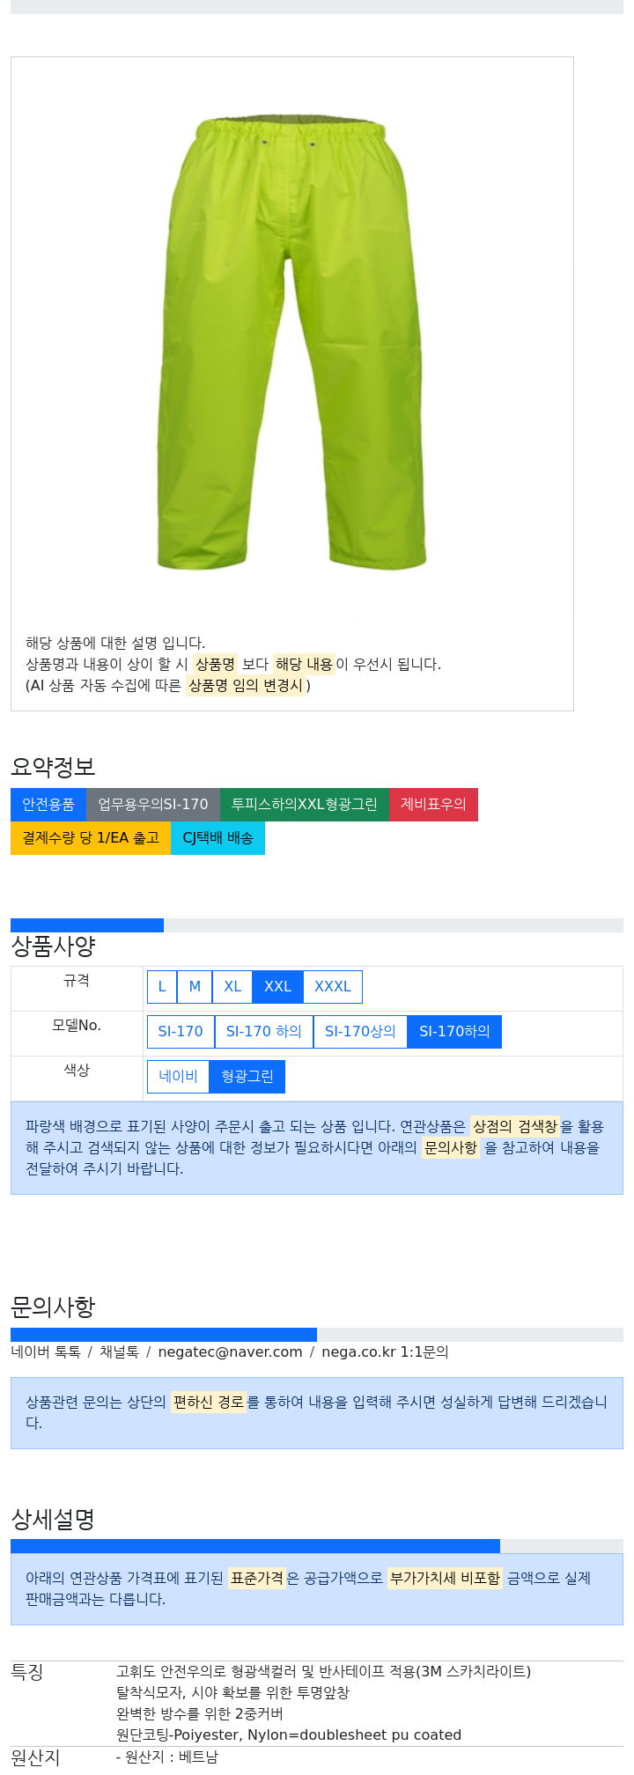Image resolution: width=634 pixels, height=1775 pixels.
Task: Select size M option
Action: pyautogui.click(x=195, y=986)
